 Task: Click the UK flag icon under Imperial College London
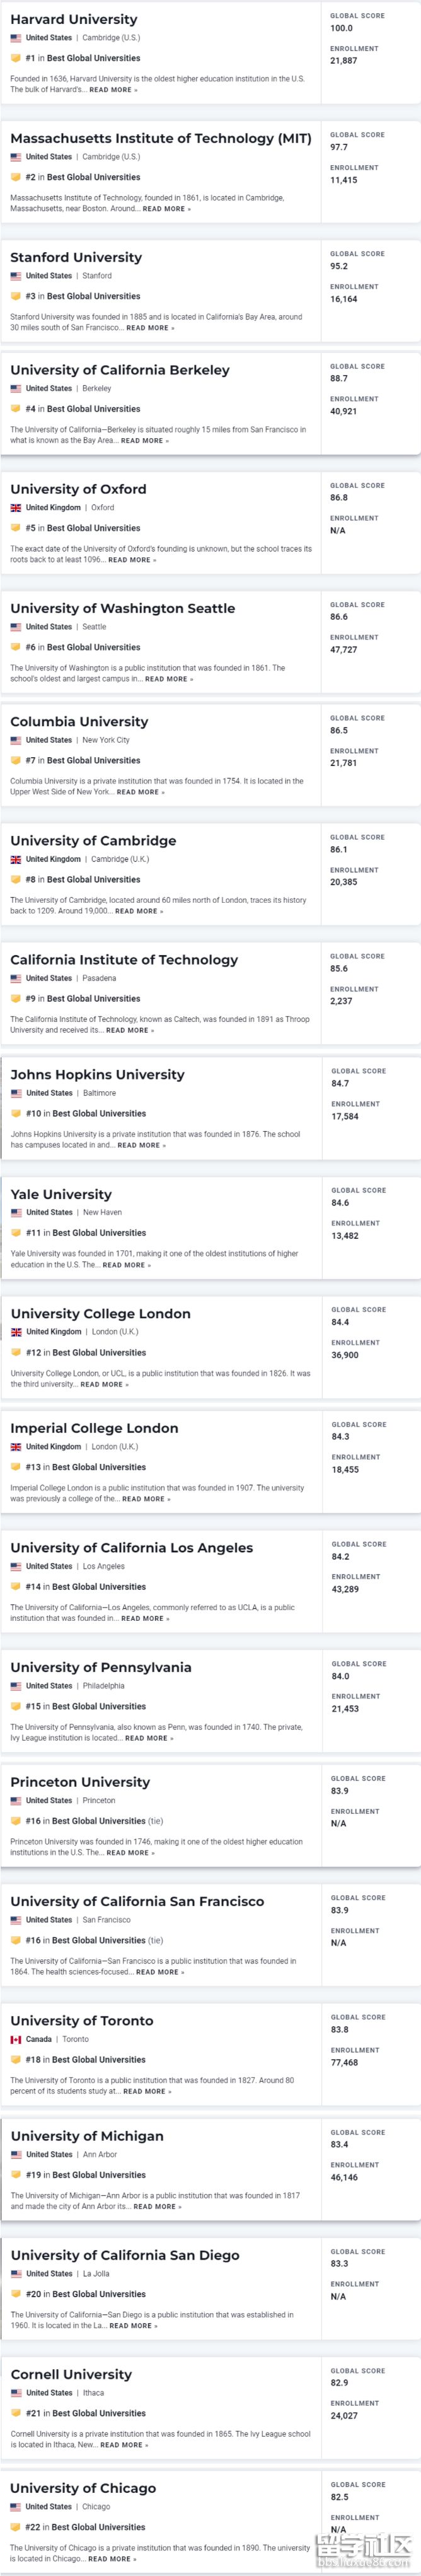tap(16, 1447)
